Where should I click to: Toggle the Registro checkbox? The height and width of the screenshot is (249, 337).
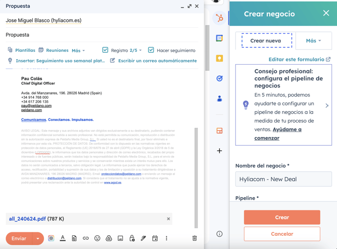point(105,50)
